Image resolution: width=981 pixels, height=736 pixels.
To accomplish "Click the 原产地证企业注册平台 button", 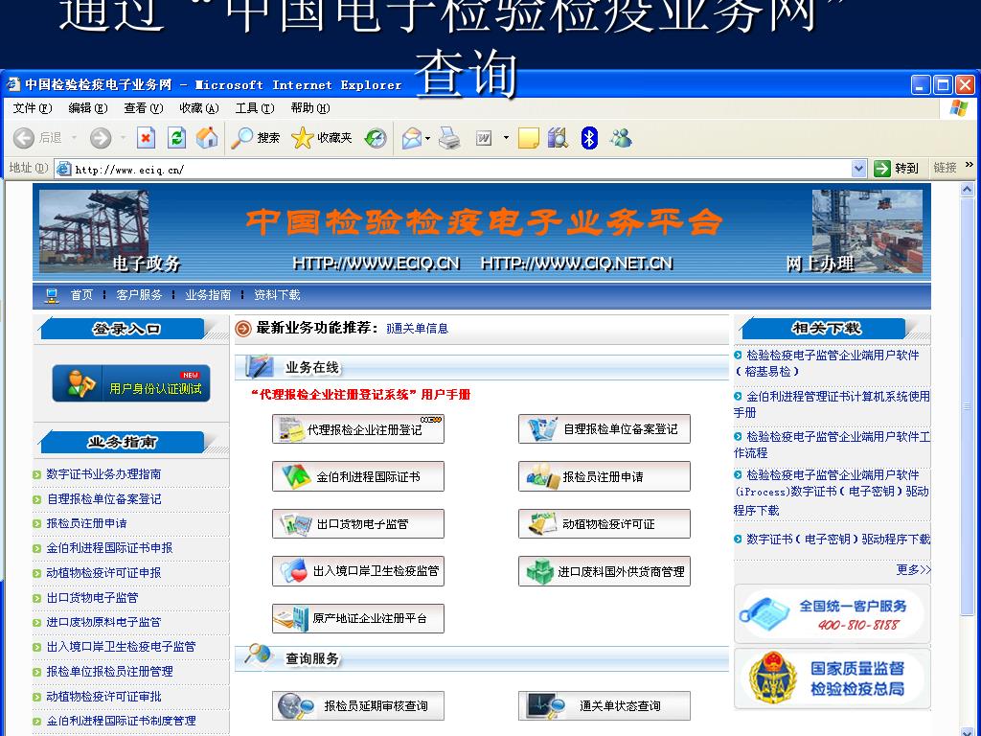I will (358, 618).
